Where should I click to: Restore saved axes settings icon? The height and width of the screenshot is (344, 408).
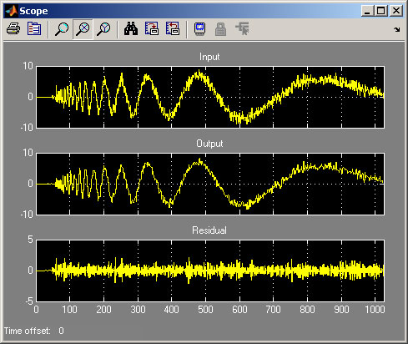(173, 28)
